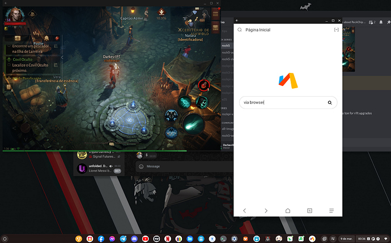Open Discord threads icon
Viewport: 391px width, 243px height.
(372, 22)
